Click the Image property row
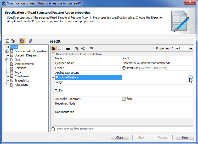The height and width of the screenshot is (144, 198). click(x=124, y=82)
